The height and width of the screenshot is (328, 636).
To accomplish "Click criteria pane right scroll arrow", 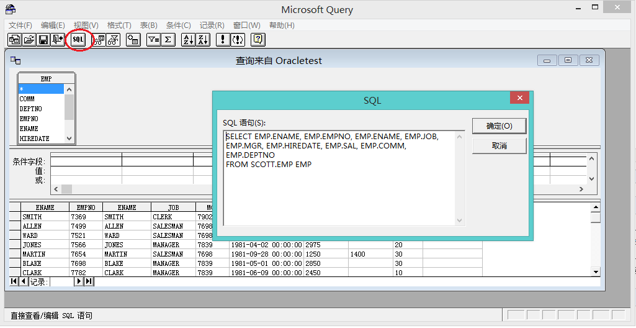I will pos(581,189).
